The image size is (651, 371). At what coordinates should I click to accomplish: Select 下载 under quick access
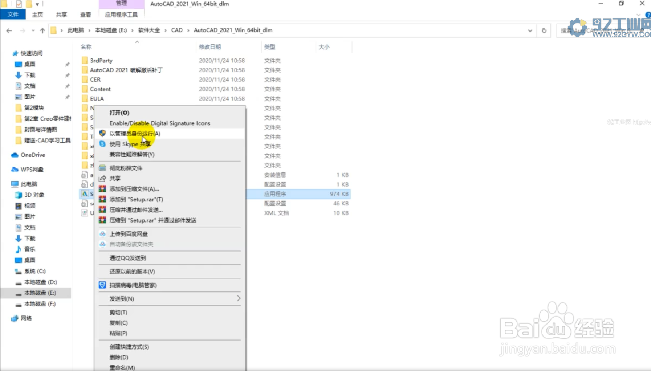point(30,75)
